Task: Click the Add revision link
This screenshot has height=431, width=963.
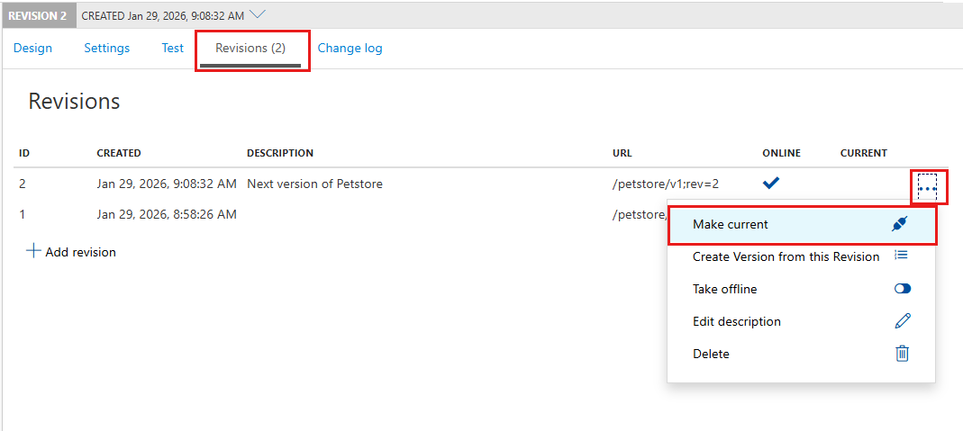Action: tap(80, 252)
